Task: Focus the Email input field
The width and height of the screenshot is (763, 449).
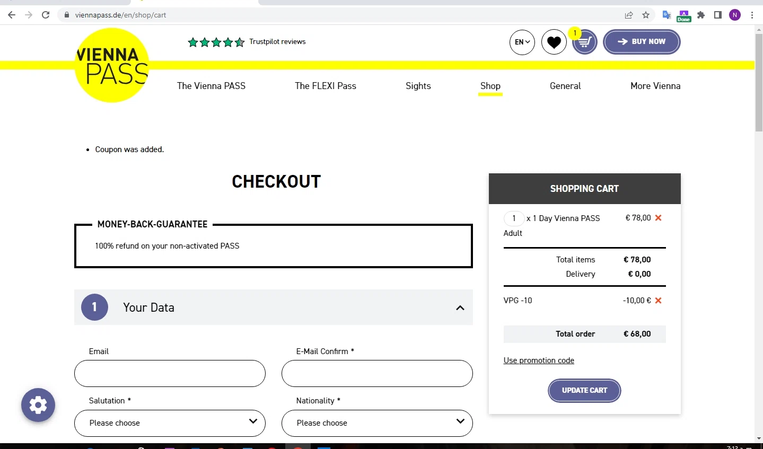Action: tap(170, 374)
